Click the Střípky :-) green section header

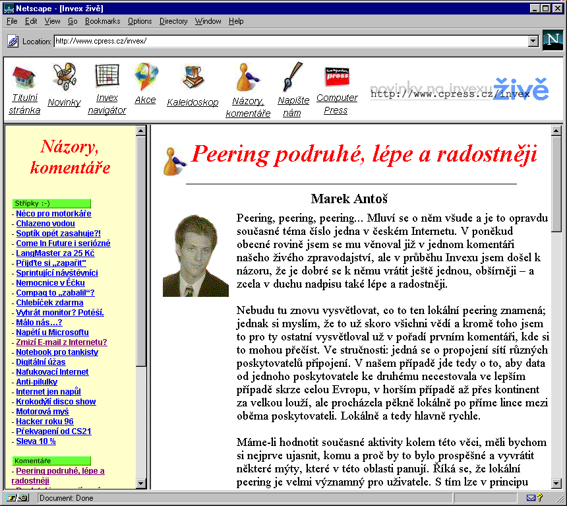click(x=51, y=203)
